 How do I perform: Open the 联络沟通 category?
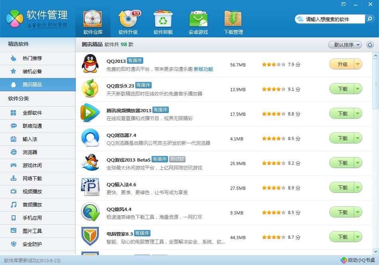point(38,126)
